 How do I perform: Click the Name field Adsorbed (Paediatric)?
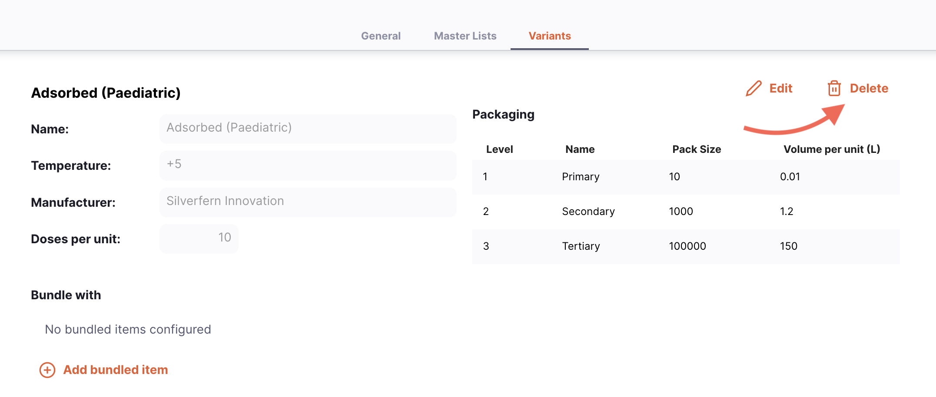tap(308, 129)
